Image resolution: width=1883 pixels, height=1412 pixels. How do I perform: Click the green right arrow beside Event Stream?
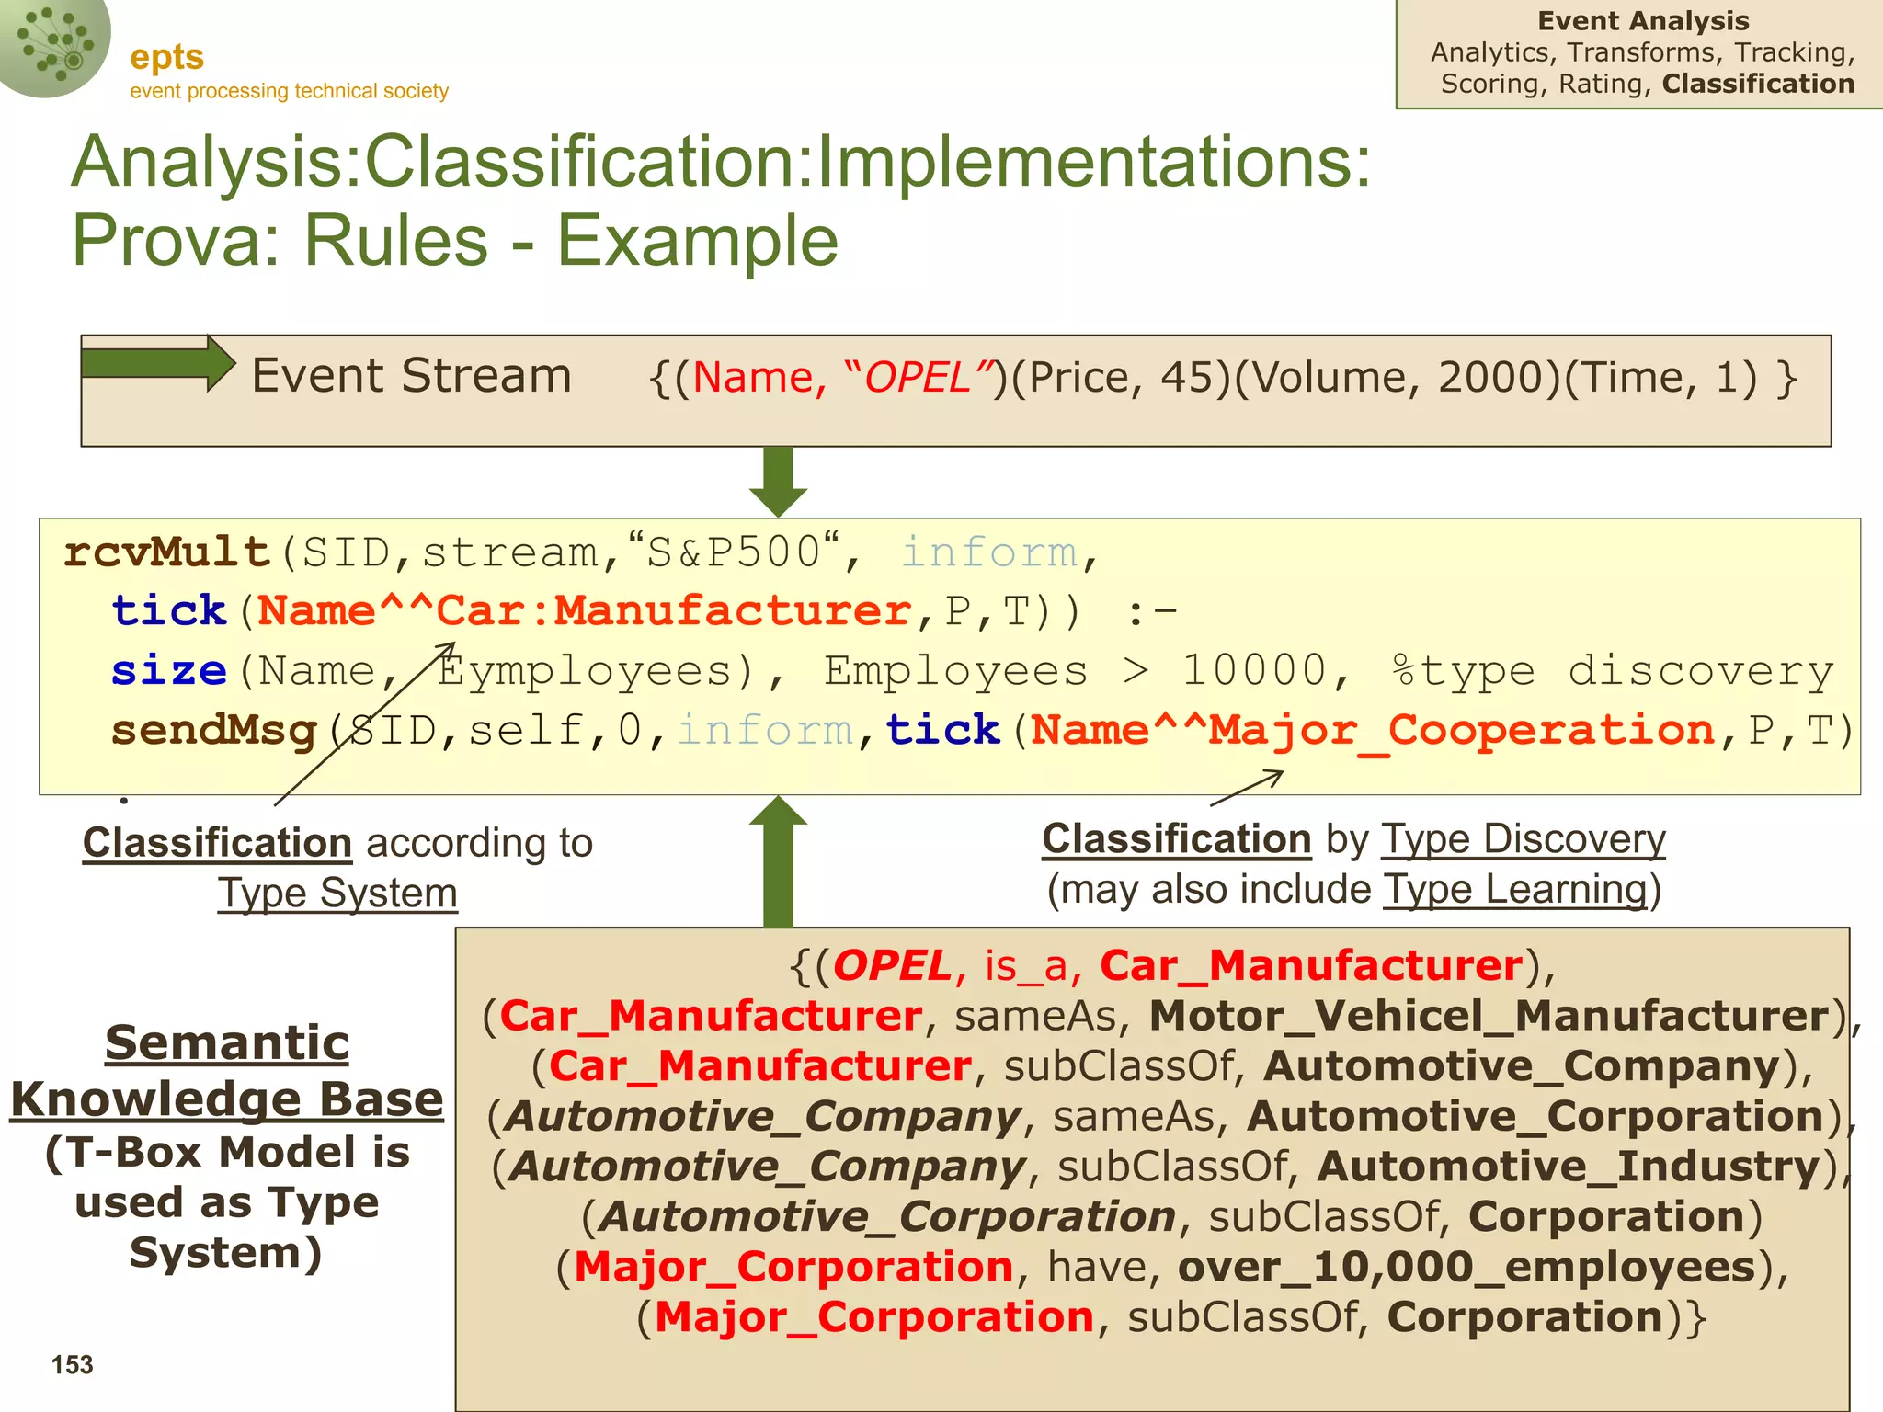158,363
